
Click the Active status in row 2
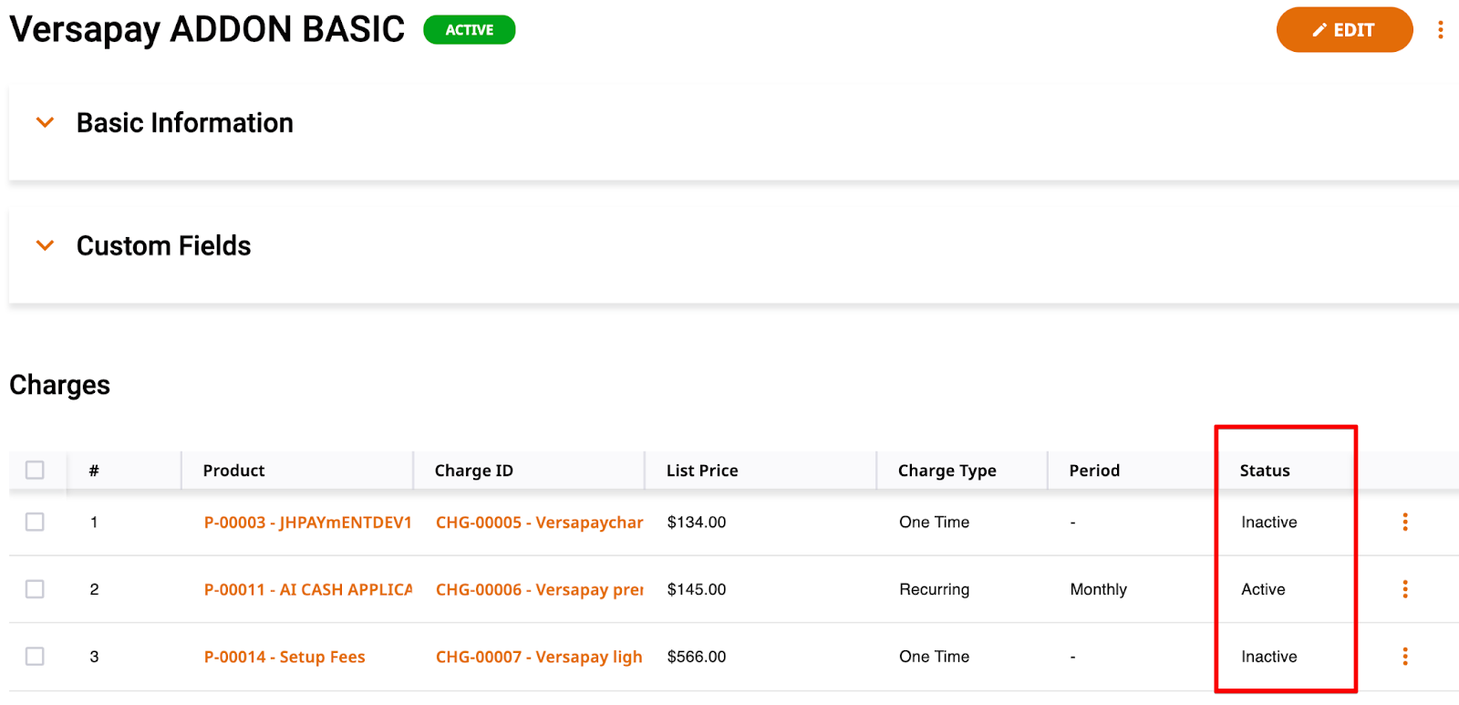coord(1263,590)
